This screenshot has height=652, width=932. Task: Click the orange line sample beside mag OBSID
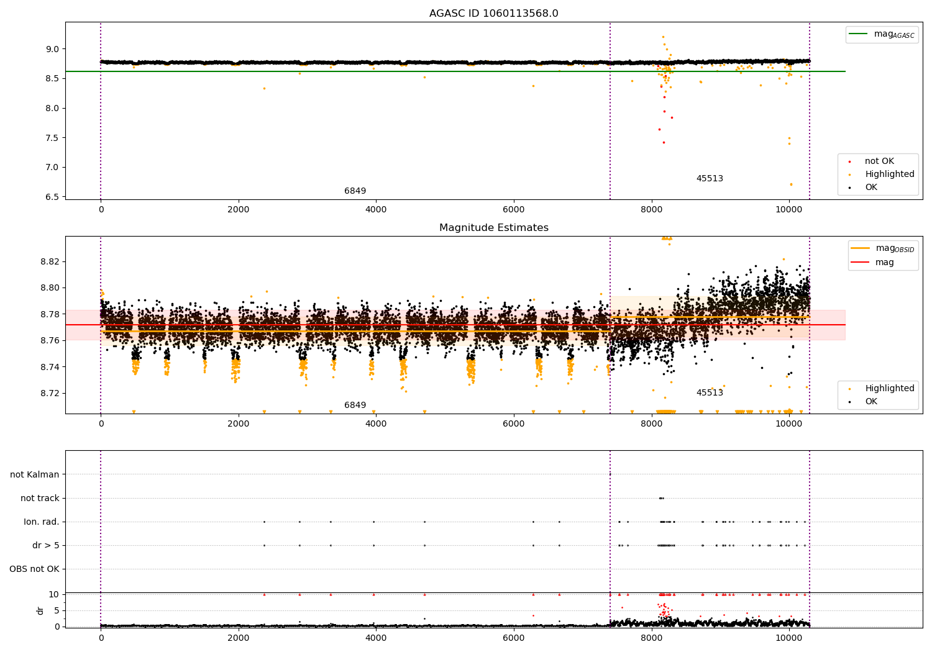(x=861, y=248)
